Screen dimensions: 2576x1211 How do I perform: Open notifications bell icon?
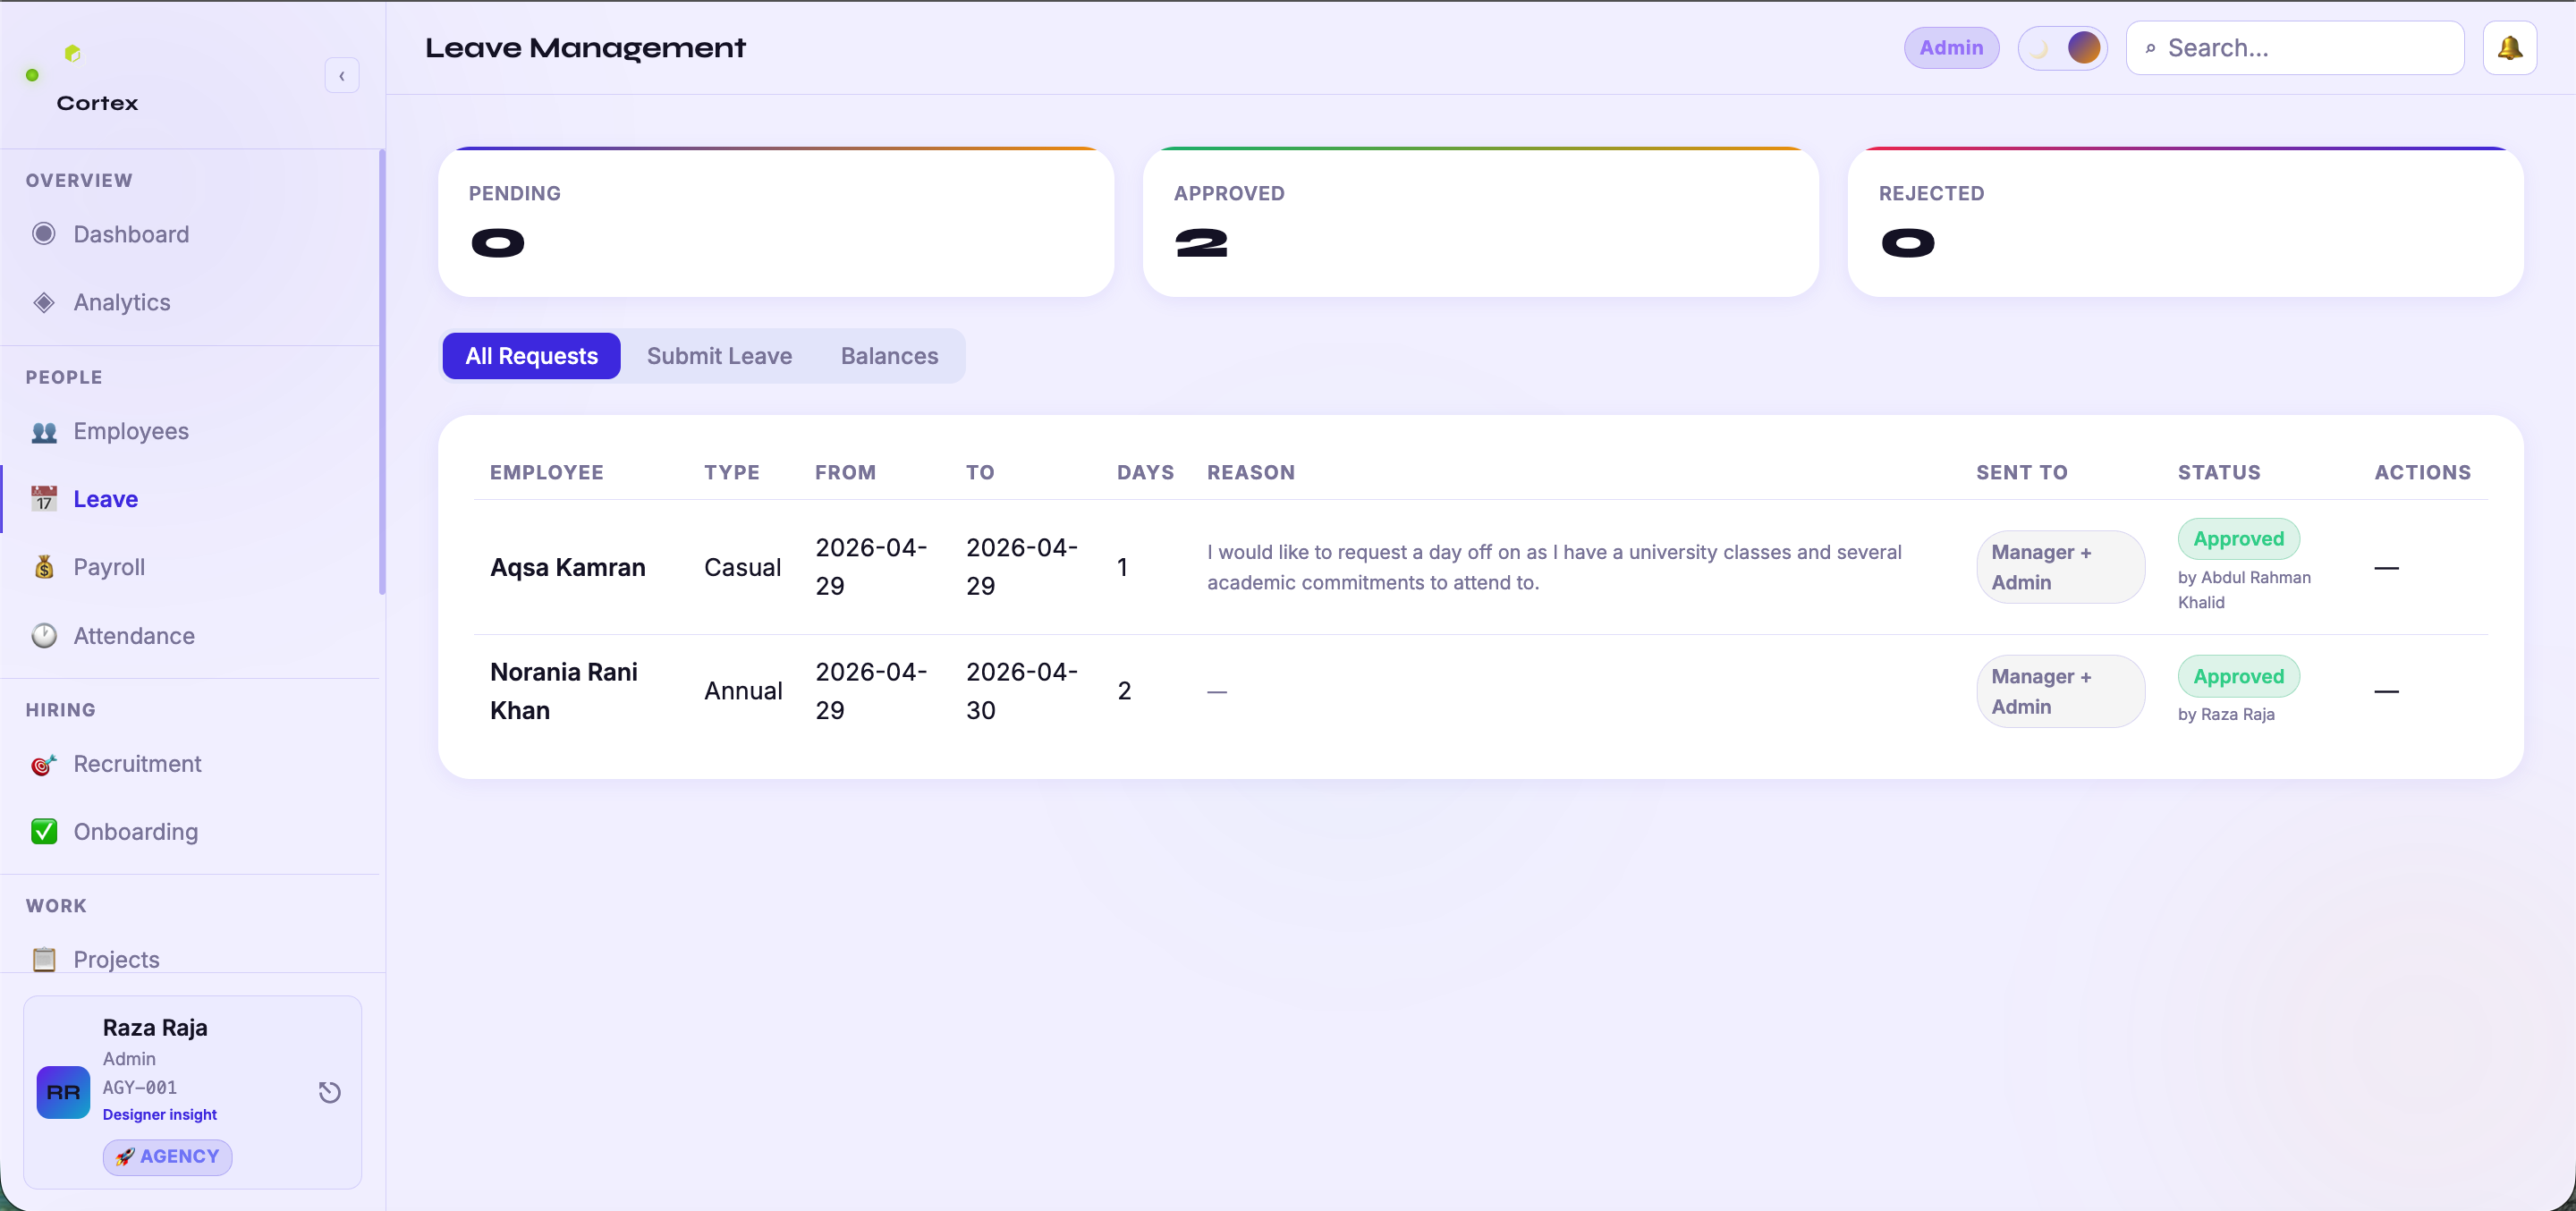[2510, 48]
